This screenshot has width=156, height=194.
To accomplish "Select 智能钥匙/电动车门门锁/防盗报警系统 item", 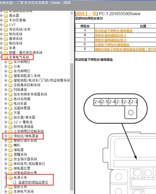I will click(42, 81).
